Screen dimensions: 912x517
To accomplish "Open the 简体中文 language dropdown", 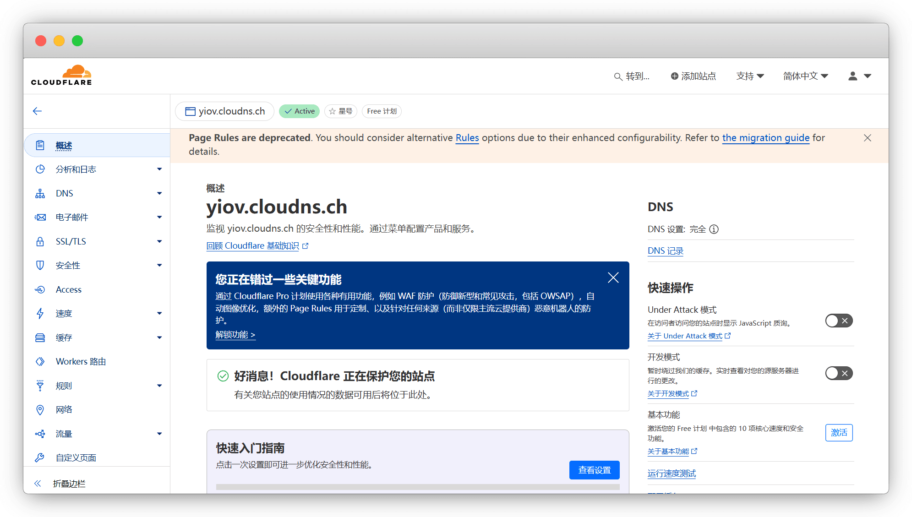I will click(x=805, y=76).
